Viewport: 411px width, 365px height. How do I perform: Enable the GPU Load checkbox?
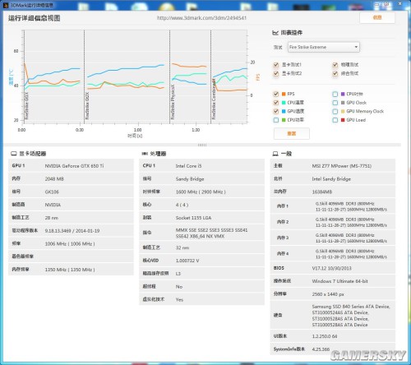tap(335, 120)
